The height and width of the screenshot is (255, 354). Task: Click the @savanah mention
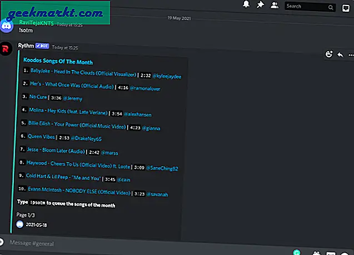[157, 194]
